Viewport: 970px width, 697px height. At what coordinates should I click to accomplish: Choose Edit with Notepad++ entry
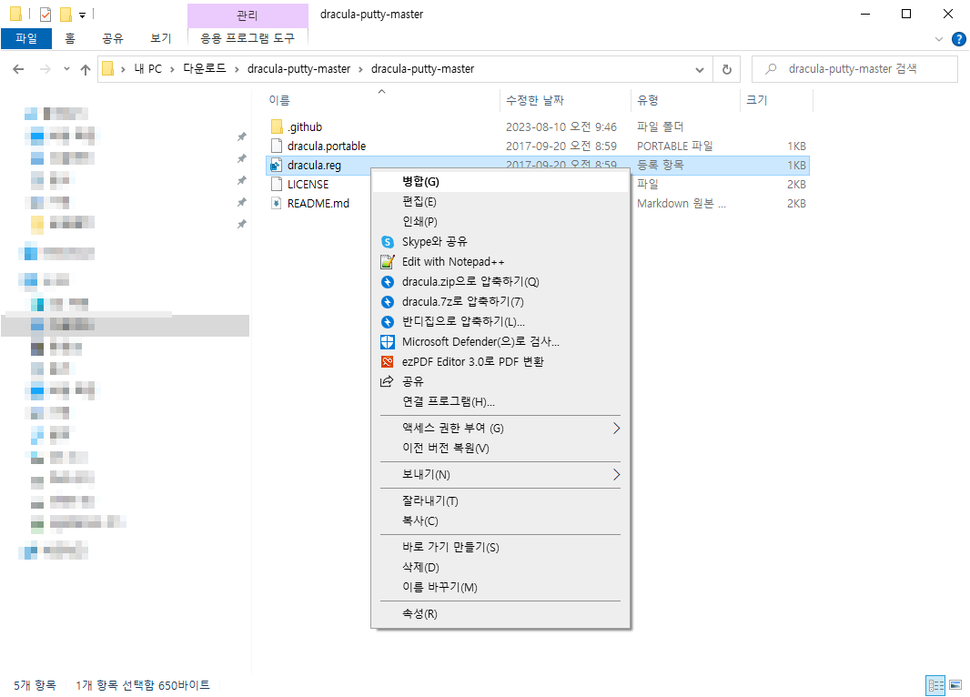point(500,262)
